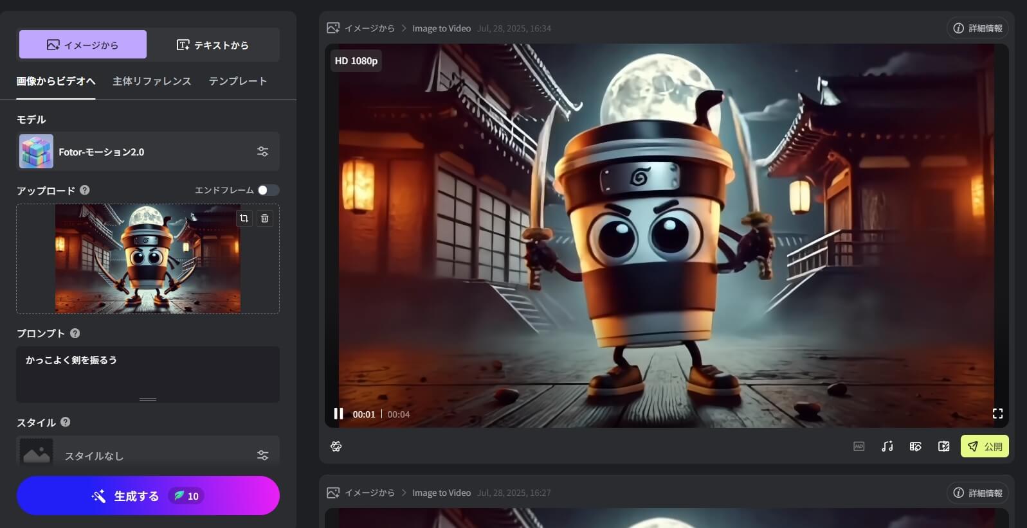The height and width of the screenshot is (528, 1027).
Task: Show help for アップロード
Action: pos(85,190)
